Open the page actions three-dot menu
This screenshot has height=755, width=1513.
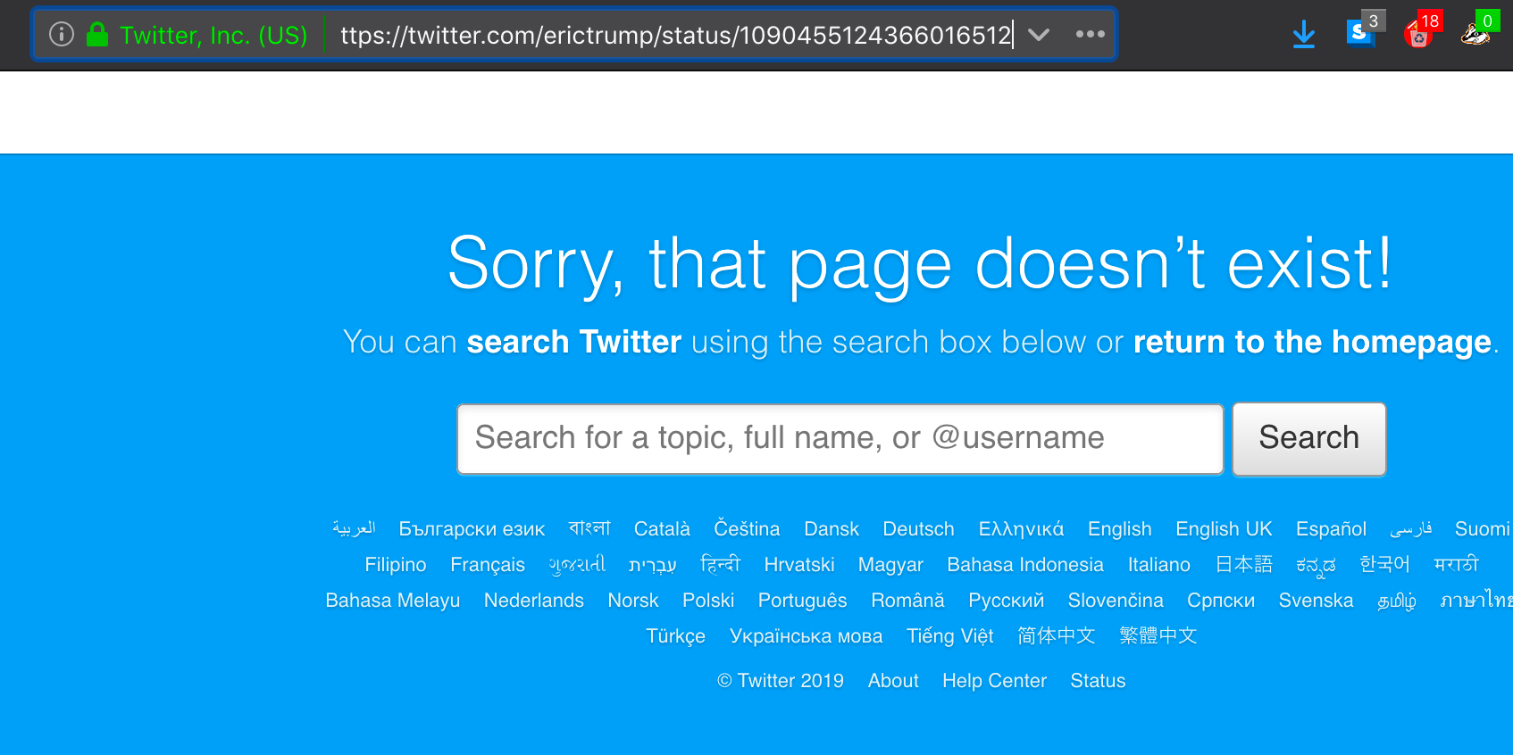(x=1090, y=34)
